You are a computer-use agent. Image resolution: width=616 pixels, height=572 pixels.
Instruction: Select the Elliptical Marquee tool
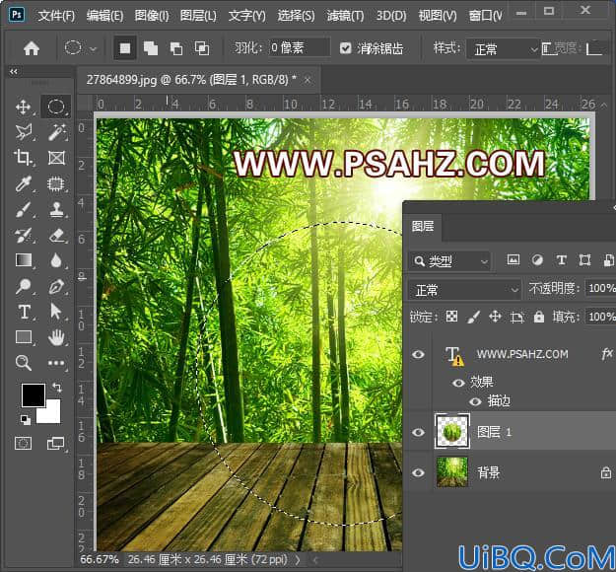[x=56, y=107]
